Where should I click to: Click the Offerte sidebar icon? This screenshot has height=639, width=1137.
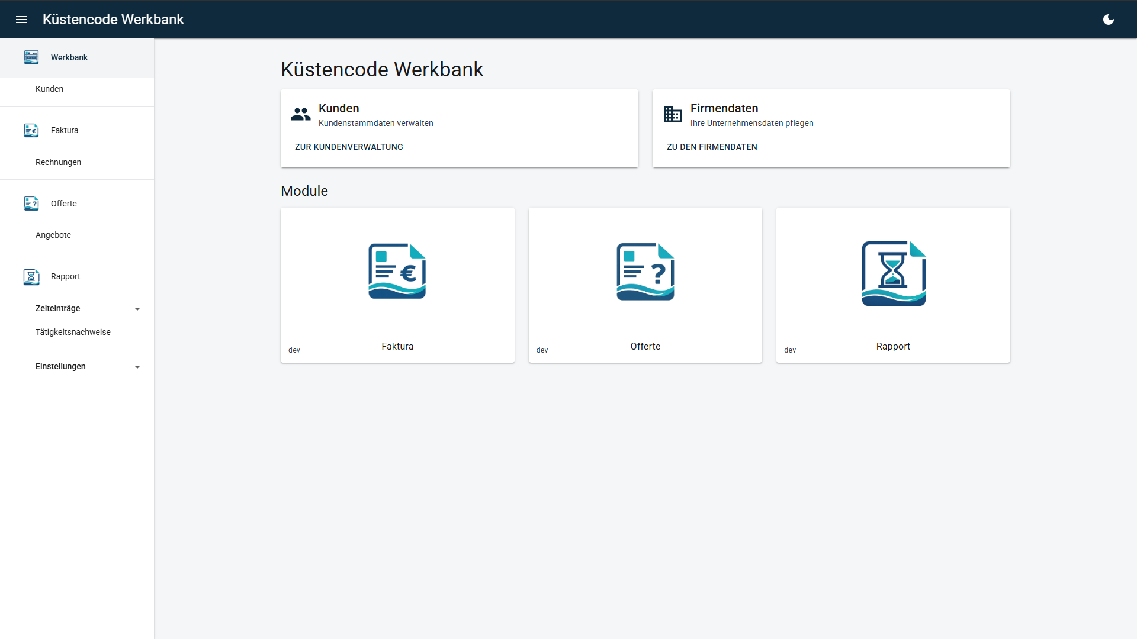coord(31,204)
